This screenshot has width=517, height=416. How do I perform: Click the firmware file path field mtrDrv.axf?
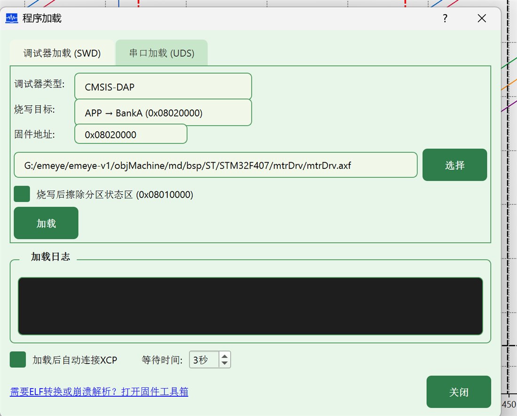(x=216, y=165)
